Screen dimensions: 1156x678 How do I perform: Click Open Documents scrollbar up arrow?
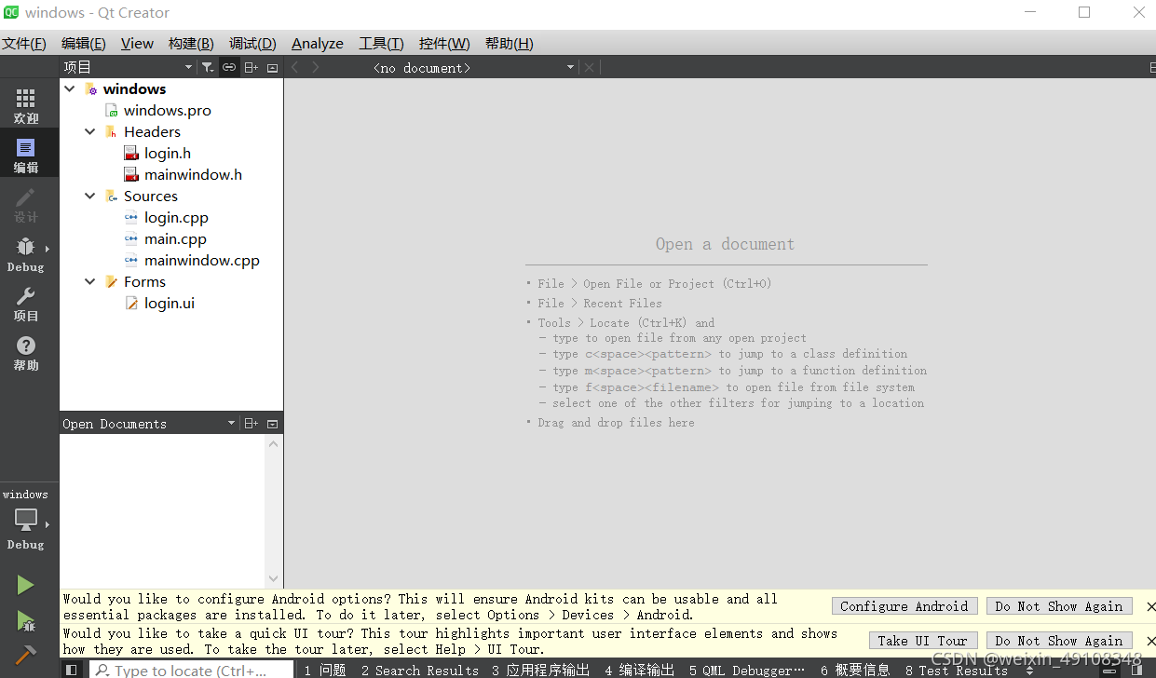pyautogui.click(x=274, y=443)
